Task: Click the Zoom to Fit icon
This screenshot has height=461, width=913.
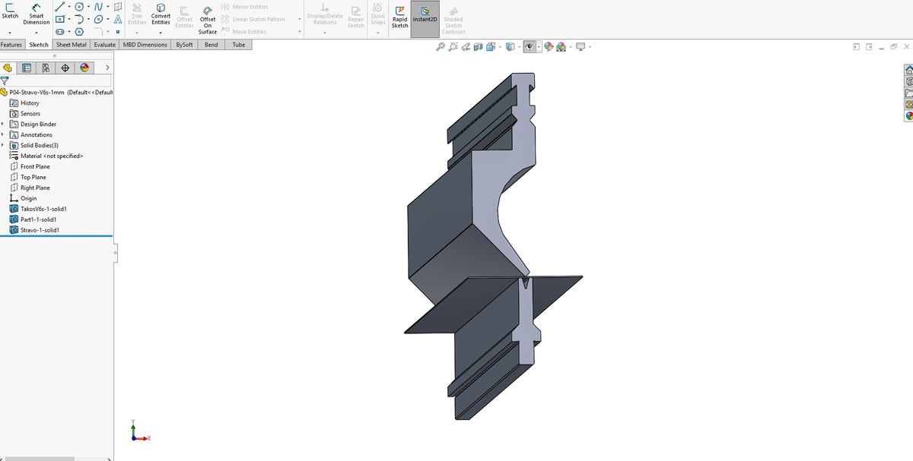Action: coord(441,47)
